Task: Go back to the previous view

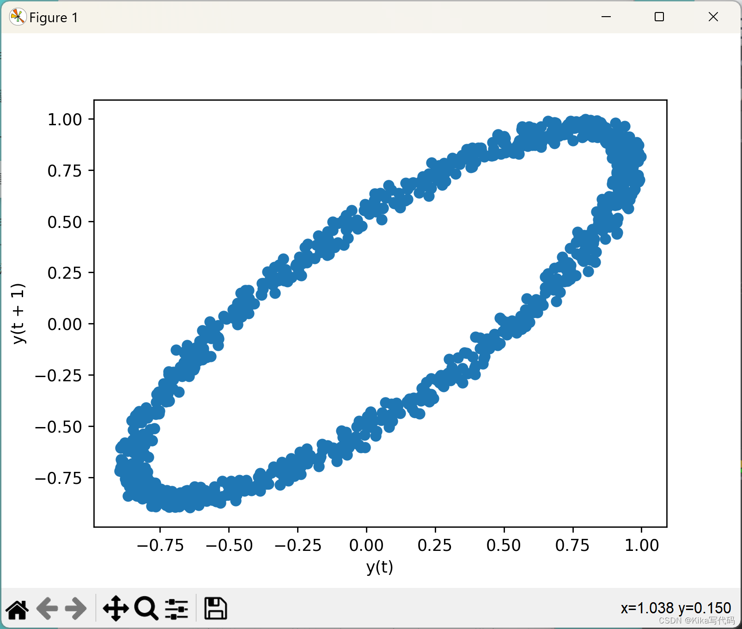Action: [47, 609]
